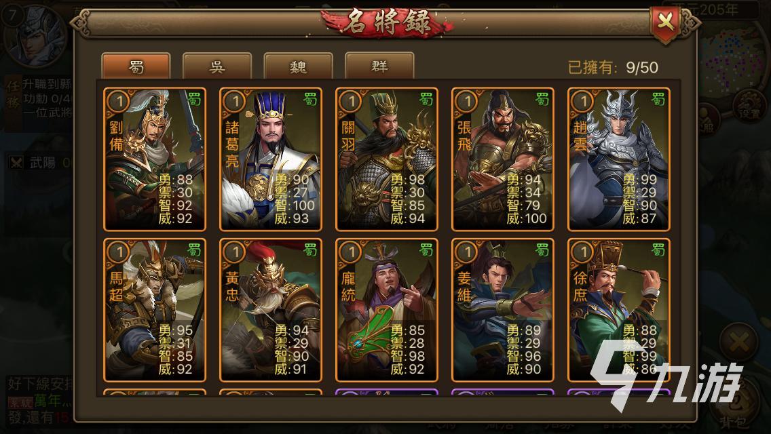View the 姜維 general card
The image size is (771, 434).
[x=502, y=310]
